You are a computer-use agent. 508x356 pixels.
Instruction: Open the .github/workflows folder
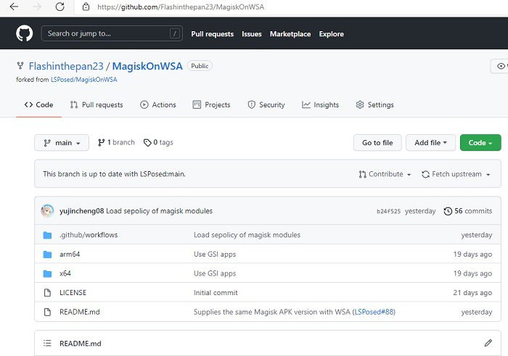[x=89, y=235]
